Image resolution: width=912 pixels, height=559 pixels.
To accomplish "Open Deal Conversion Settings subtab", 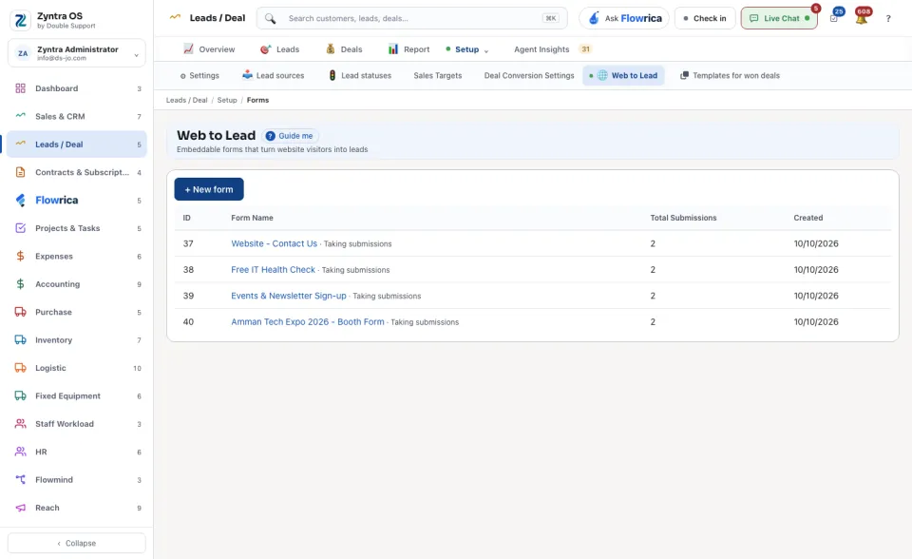I will [529, 76].
